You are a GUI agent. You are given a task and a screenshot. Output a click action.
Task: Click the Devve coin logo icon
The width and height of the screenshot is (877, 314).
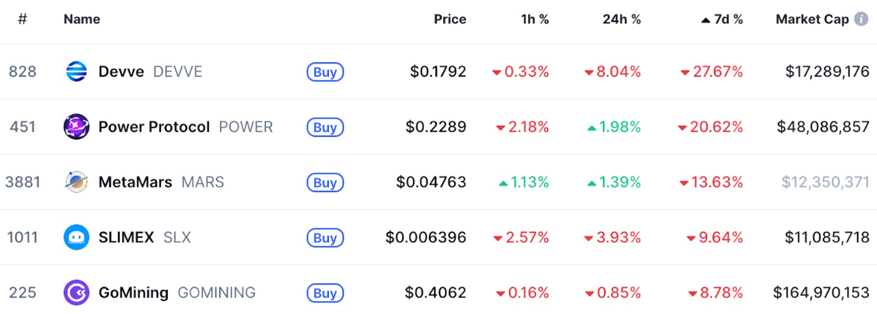pyautogui.click(x=76, y=71)
